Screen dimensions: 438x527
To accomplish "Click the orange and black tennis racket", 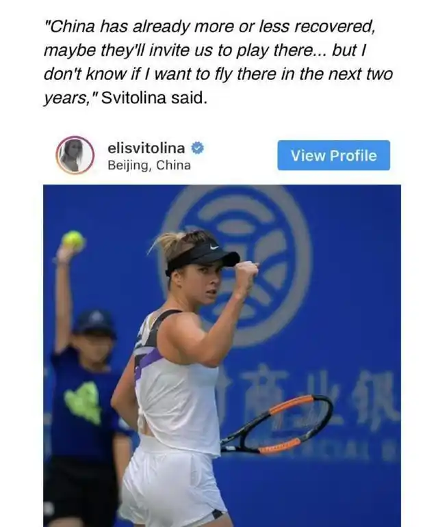I will coord(276,425).
